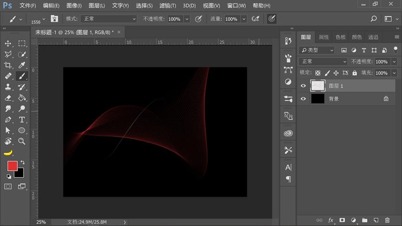
Task: Select the Eraser tool
Action: coord(8,98)
